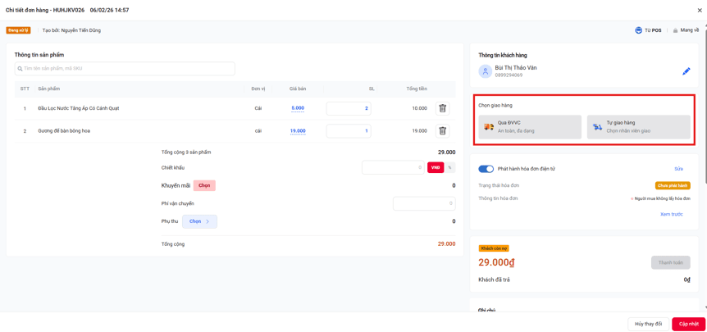Switch discount unit to percent
This screenshot has height=332, width=707.
click(x=450, y=167)
